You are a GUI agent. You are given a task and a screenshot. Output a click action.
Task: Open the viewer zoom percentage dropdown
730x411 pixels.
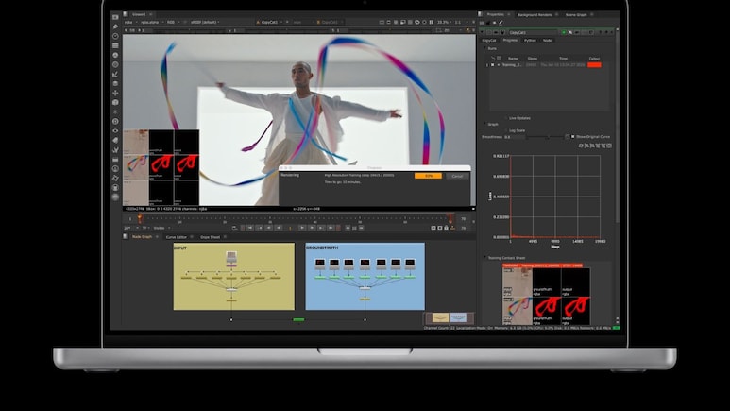[444, 22]
